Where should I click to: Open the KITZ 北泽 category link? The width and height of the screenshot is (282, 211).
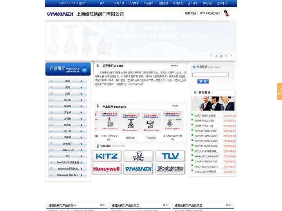coord(68,150)
